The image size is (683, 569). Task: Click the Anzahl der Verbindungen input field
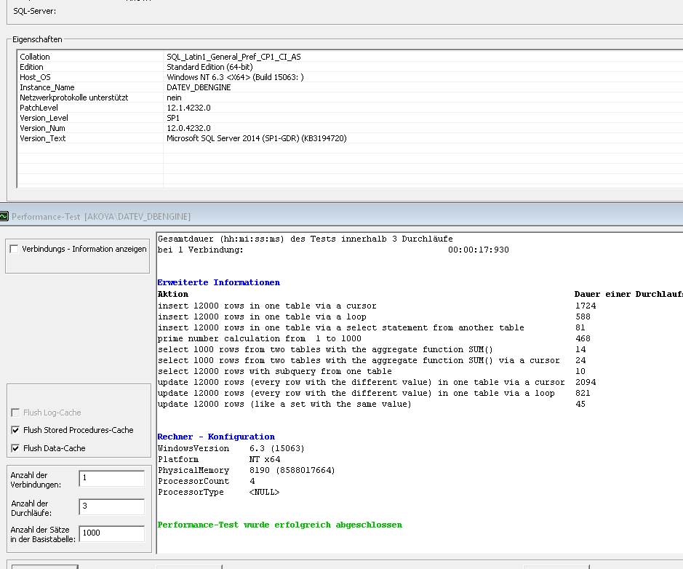point(111,478)
